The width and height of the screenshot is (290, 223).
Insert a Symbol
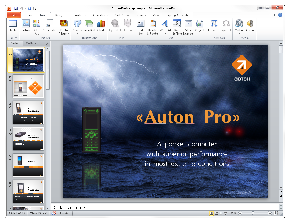pos(226,26)
